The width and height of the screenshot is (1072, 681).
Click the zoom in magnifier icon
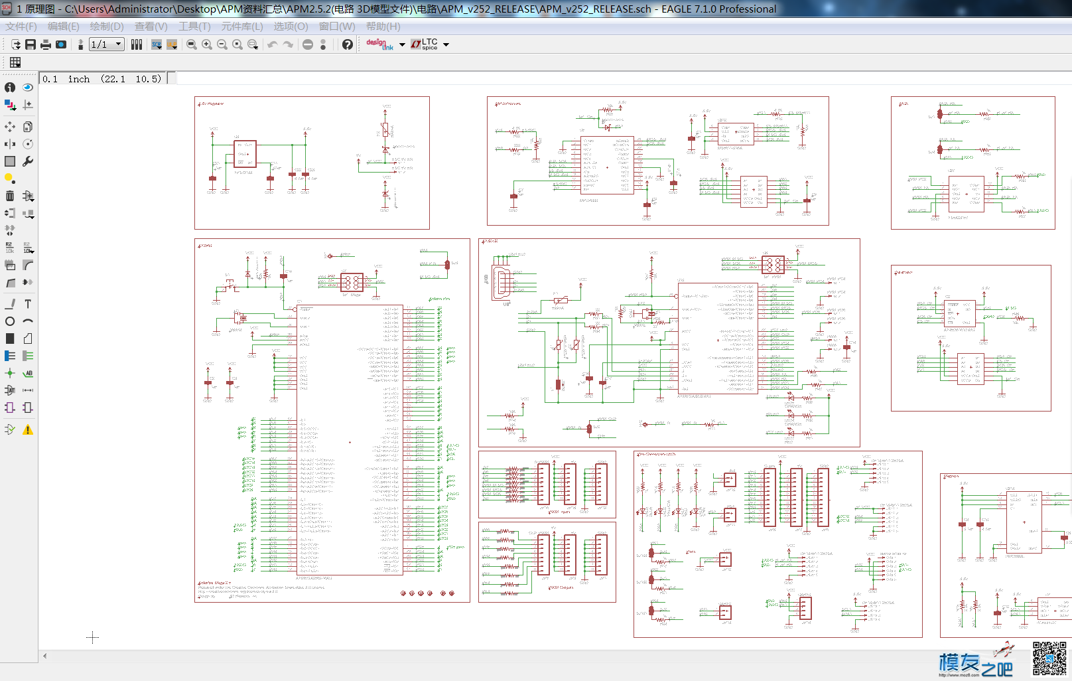[207, 44]
